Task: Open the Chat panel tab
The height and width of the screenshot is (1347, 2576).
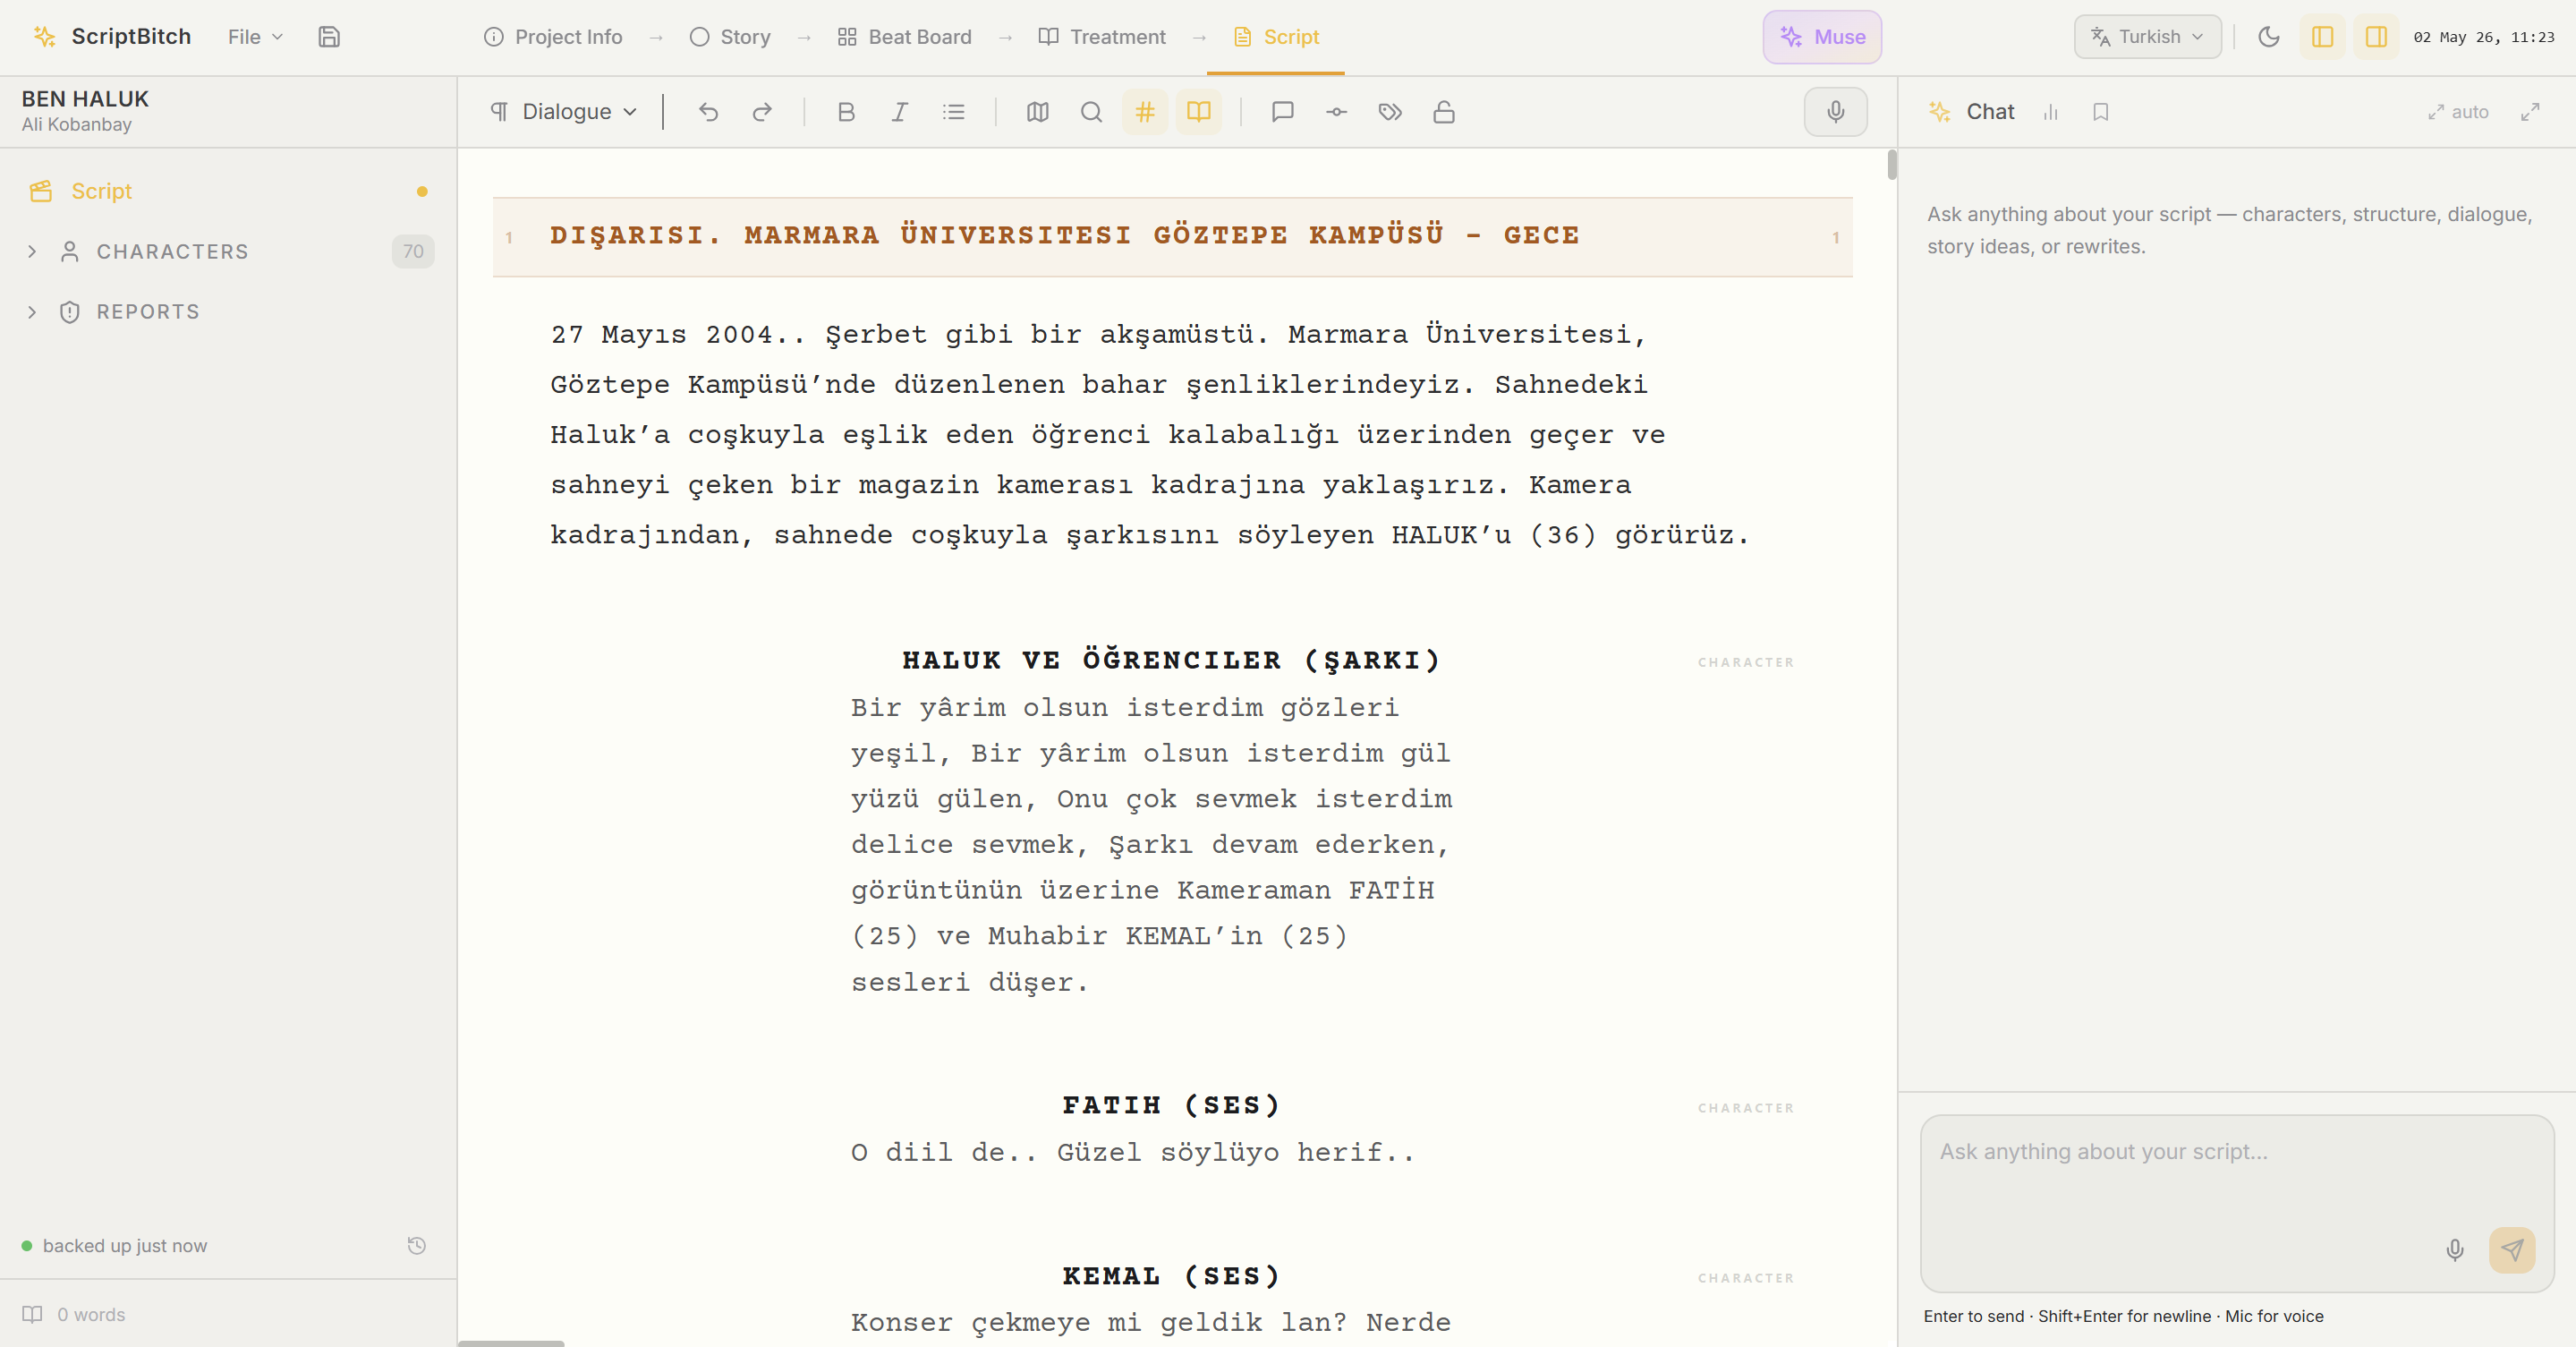Action: coord(1971,112)
